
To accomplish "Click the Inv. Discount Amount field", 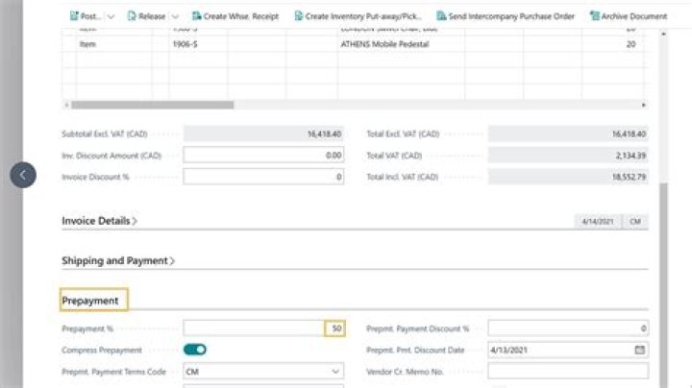I will (263, 155).
